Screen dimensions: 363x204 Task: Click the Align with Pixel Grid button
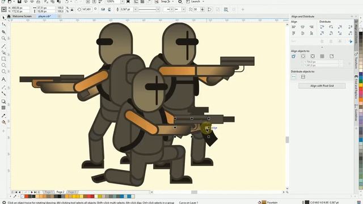coord(322,86)
